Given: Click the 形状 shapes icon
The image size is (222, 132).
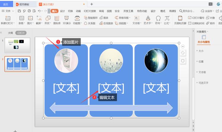Looking at the screenshot, I should point(48,18).
